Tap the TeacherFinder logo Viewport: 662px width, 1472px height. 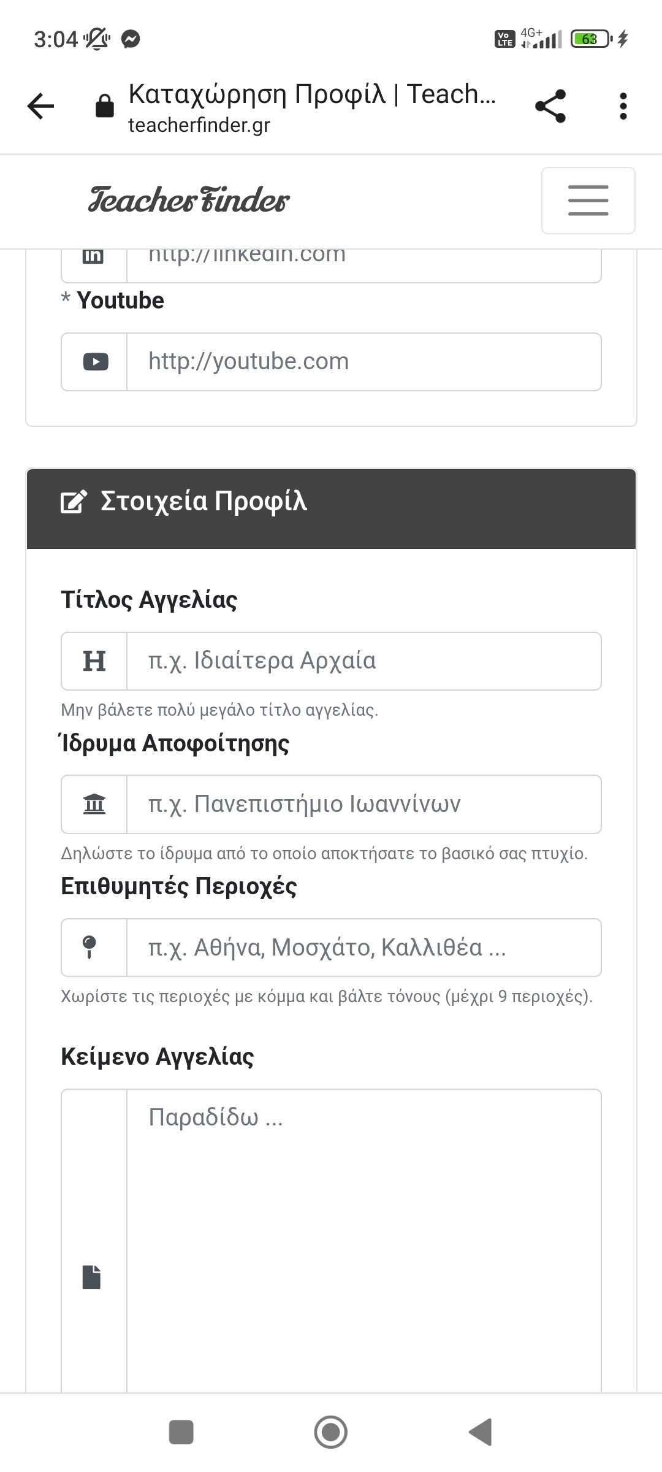point(189,200)
